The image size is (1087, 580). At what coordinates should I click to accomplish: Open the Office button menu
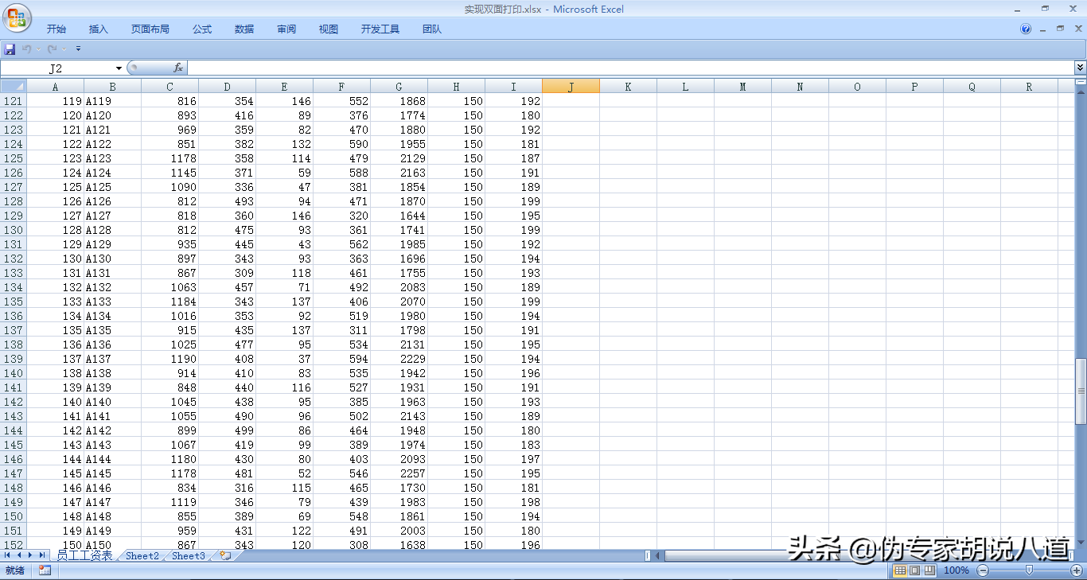16,17
